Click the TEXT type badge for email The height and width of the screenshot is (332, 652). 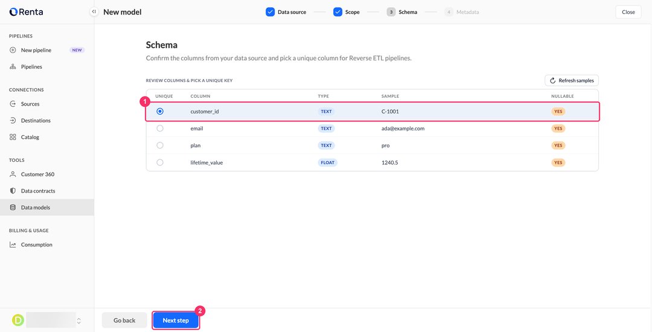(x=327, y=129)
